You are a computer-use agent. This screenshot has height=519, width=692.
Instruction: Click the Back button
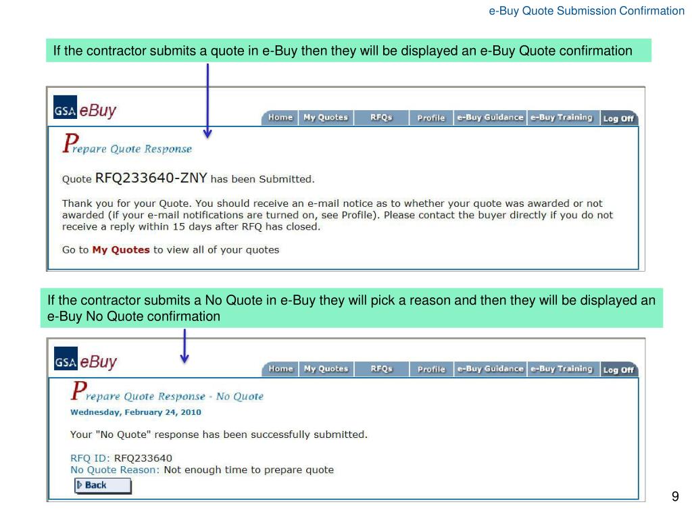click(x=103, y=485)
